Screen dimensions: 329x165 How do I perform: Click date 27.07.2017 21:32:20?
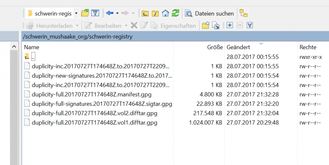point(253,104)
